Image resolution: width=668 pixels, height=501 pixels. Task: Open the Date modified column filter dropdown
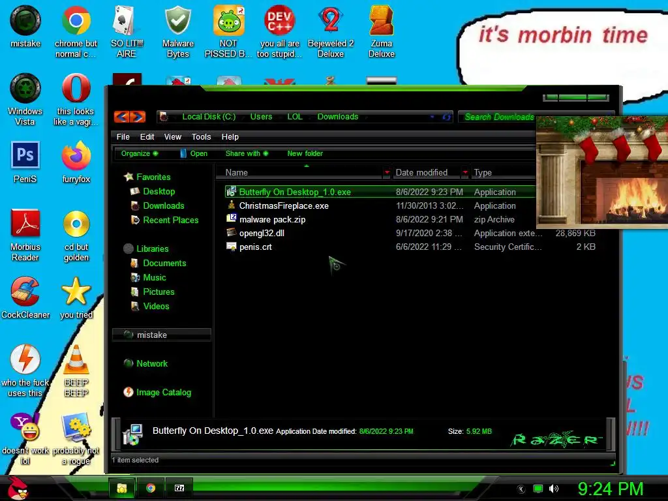pyautogui.click(x=465, y=172)
